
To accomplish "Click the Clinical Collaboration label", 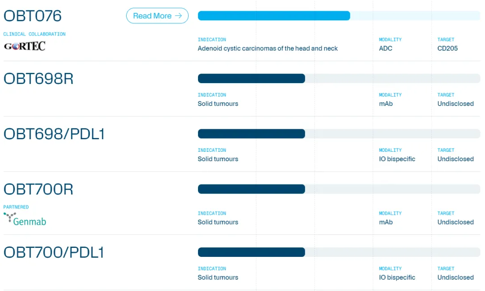I will (35, 34).
